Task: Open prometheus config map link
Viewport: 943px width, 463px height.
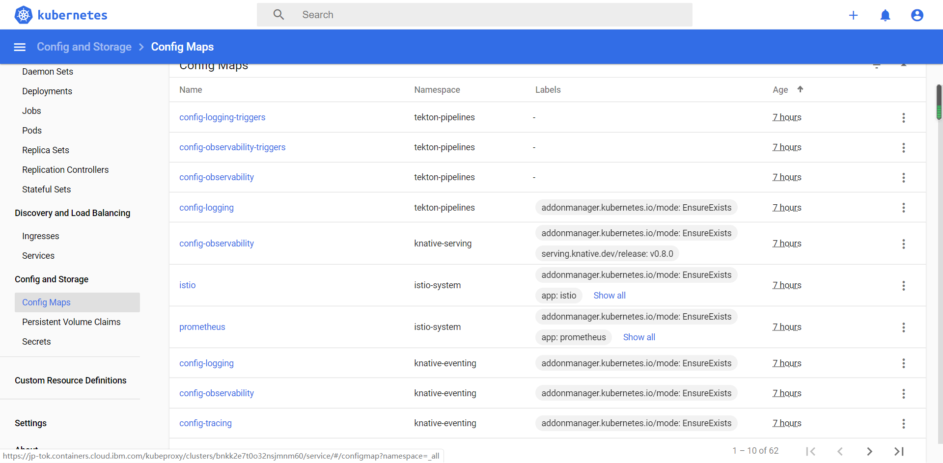Action: pyautogui.click(x=202, y=327)
